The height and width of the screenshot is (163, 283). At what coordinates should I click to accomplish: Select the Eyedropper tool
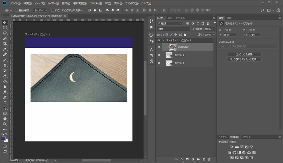coord(5,49)
